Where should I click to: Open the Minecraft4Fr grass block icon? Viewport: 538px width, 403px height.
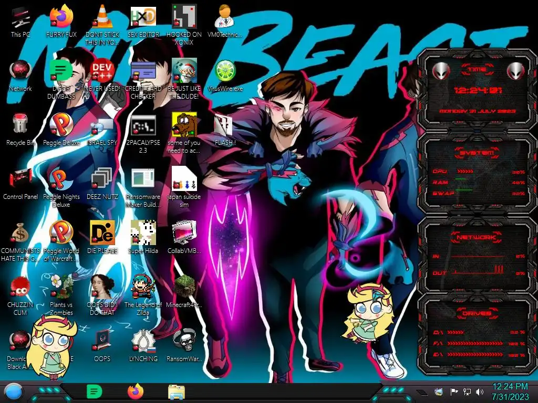pos(184,291)
